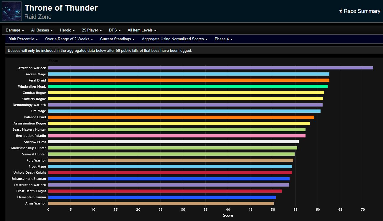Click the Affliction Warlock axis label
This screenshot has width=383, height=221.
coord(32,68)
